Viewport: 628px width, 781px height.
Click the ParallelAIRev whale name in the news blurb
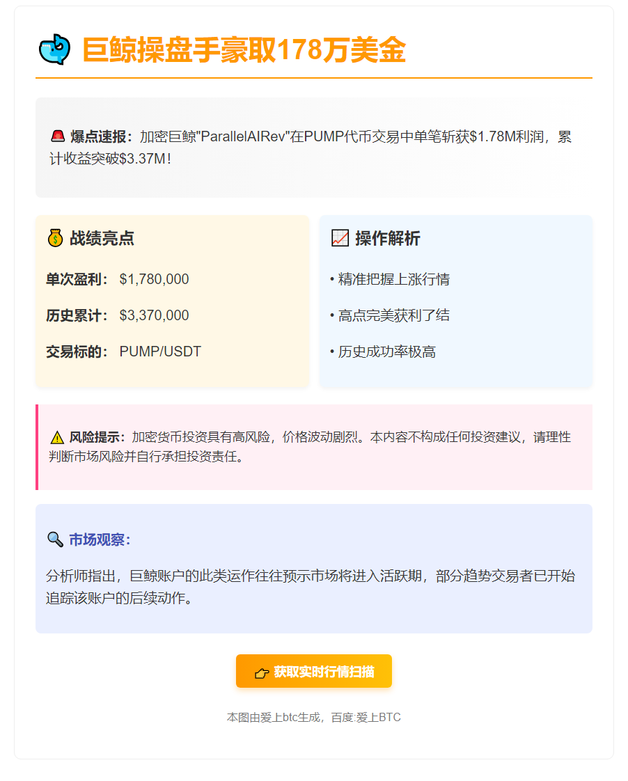pyautogui.click(x=242, y=136)
